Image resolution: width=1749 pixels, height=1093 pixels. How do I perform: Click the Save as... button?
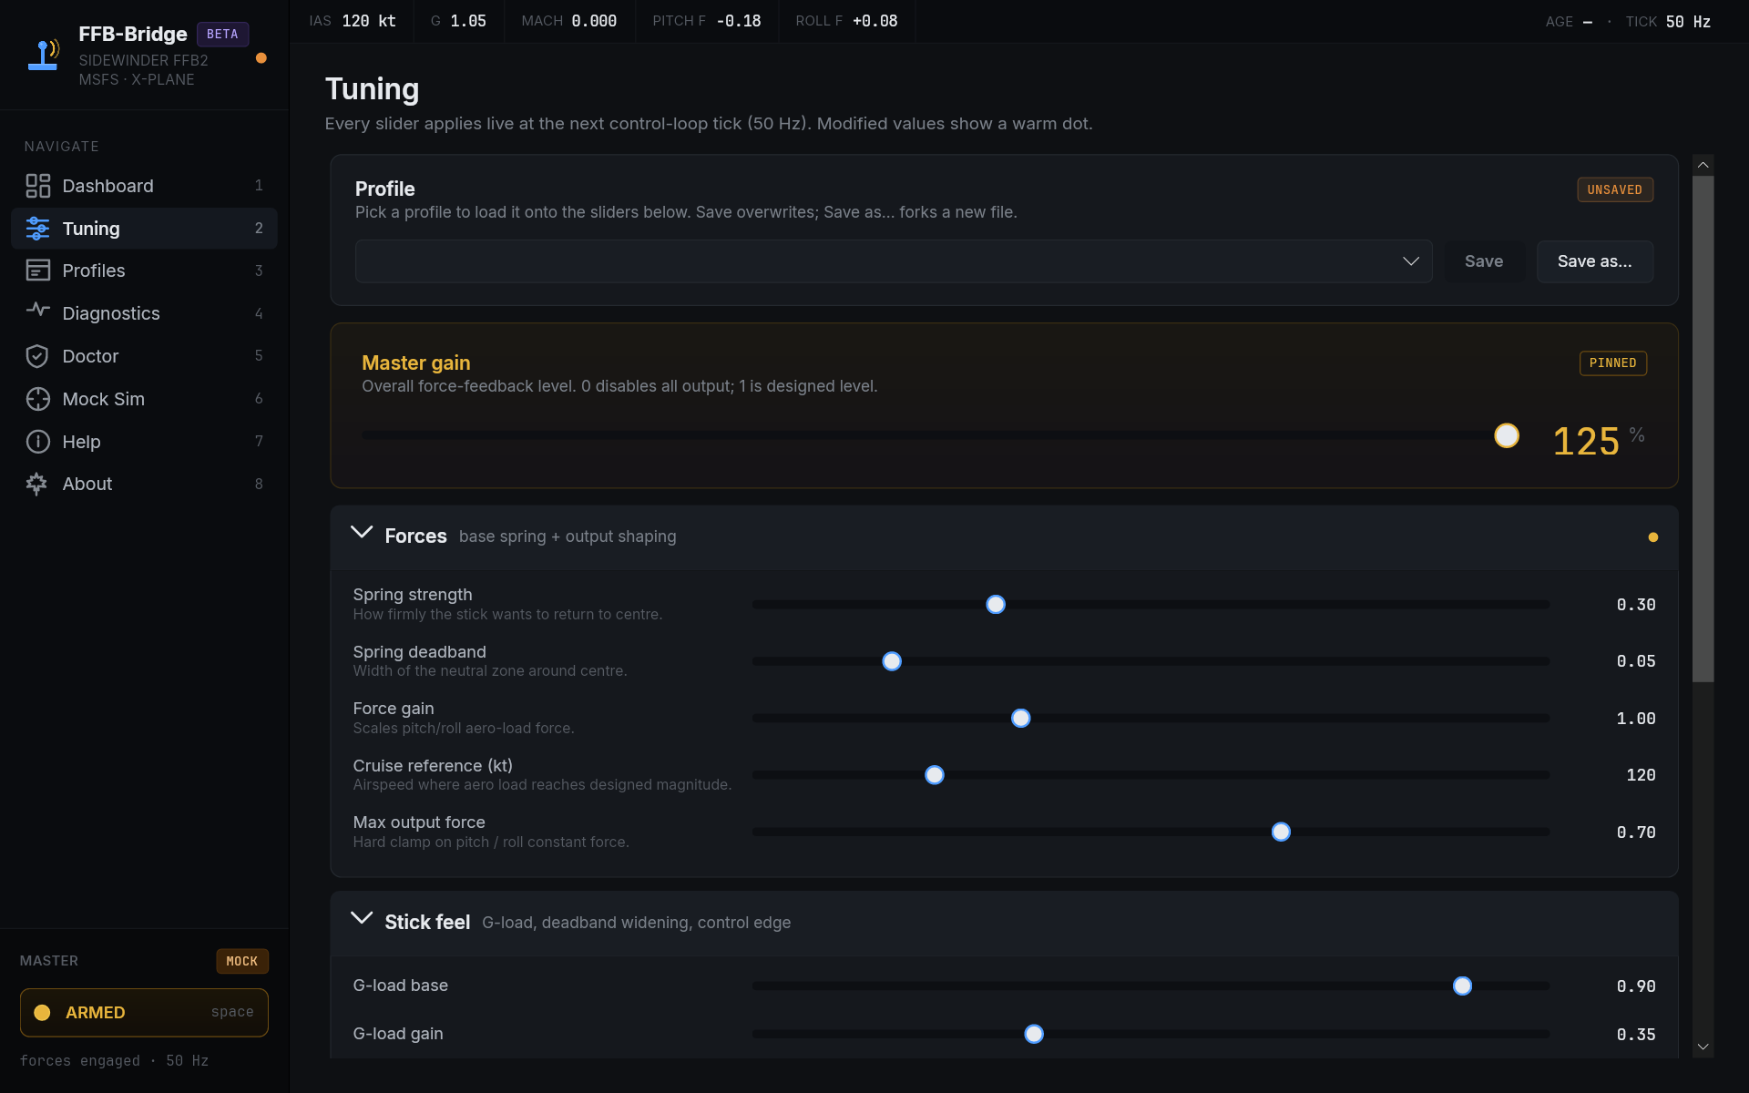pyautogui.click(x=1594, y=261)
